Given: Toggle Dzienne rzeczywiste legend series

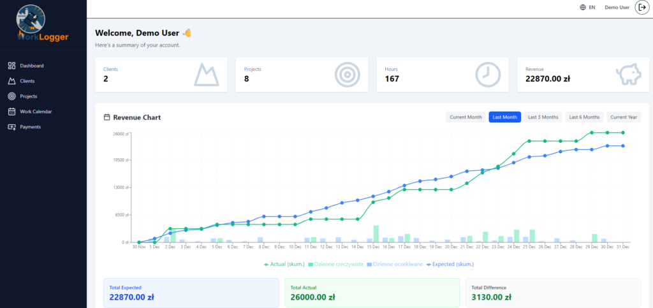Looking at the screenshot, I should pos(335,263).
